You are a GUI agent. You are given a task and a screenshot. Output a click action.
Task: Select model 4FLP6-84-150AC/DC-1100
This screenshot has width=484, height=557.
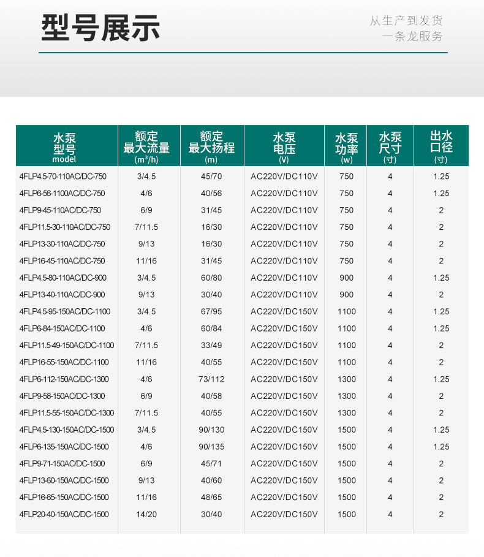coord(62,328)
